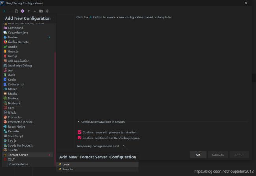Toggle Confirm deletion from Run/Debug popup
256x176 pixels.
pyautogui.click(x=79, y=138)
